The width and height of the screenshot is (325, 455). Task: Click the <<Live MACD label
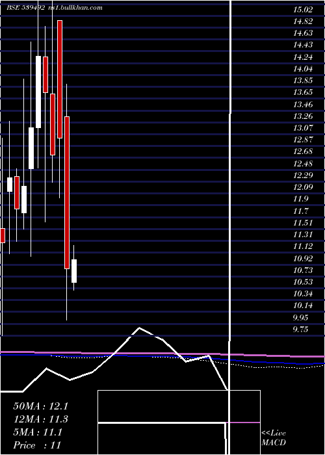[274, 438]
